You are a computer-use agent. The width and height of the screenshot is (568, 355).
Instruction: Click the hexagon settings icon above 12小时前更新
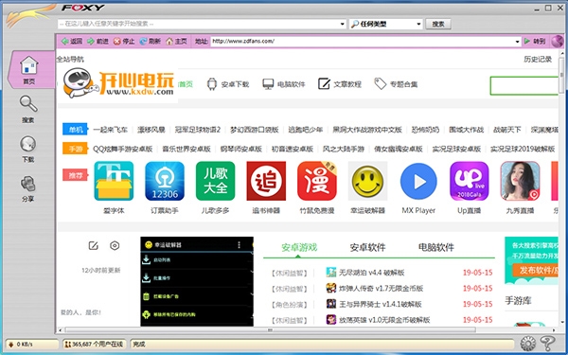coord(115,245)
